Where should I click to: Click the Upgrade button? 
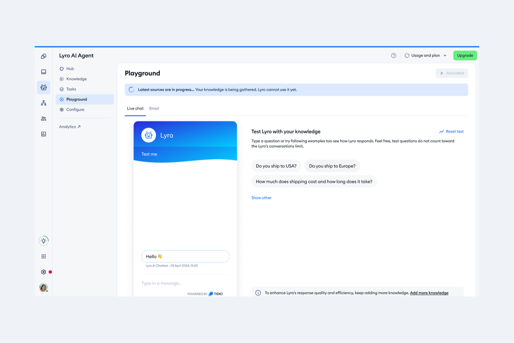[465, 55]
